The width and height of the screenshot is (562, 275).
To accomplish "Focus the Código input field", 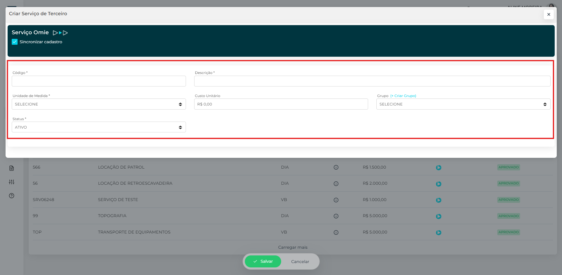I will [x=99, y=81].
